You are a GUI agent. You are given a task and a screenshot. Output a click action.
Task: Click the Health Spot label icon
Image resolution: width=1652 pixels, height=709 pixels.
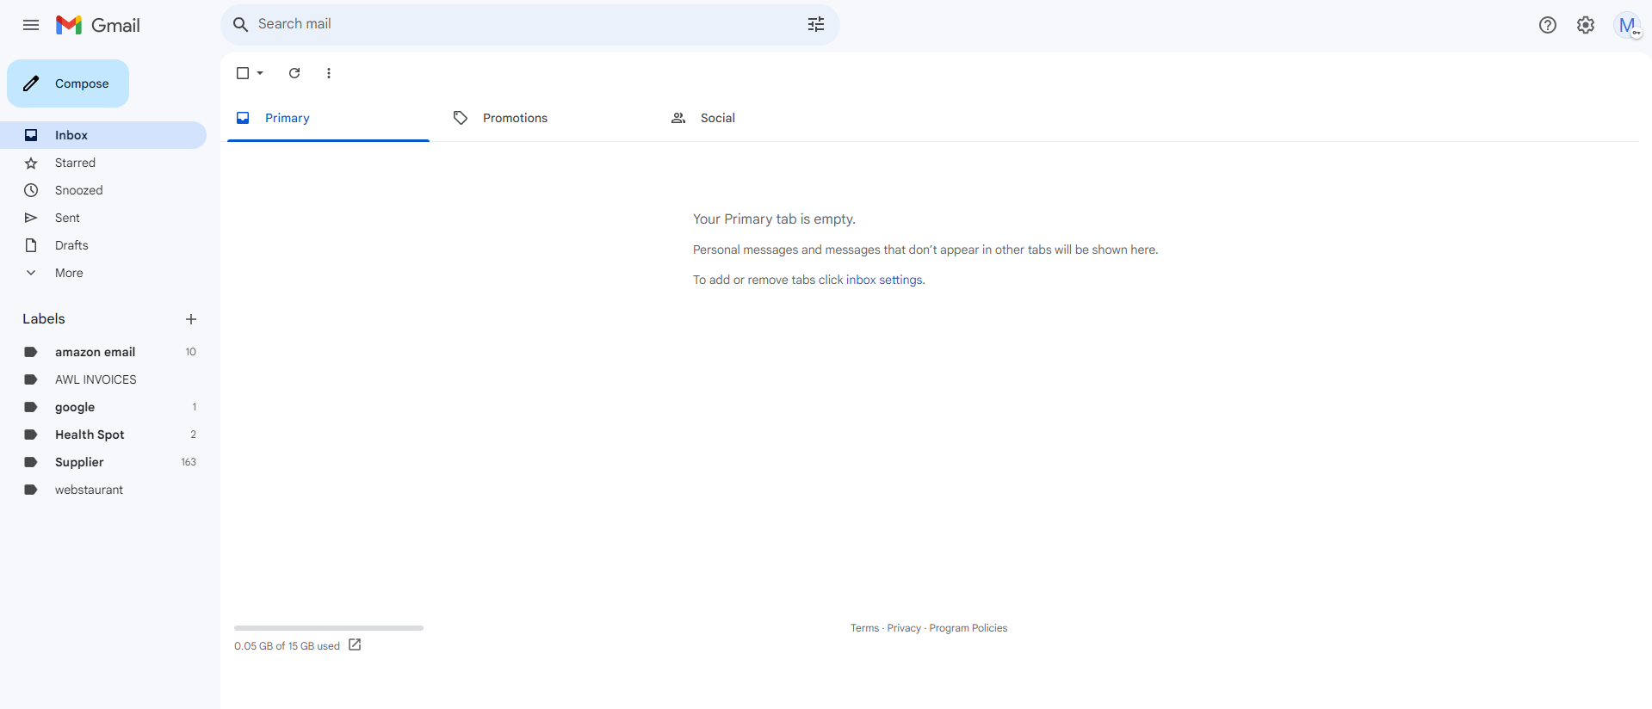[x=31, y=435]
